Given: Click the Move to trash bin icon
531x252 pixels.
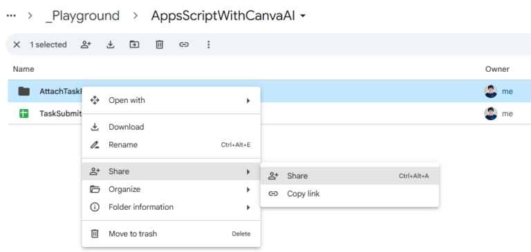Looking at the screenshot, I should [95, 233].
